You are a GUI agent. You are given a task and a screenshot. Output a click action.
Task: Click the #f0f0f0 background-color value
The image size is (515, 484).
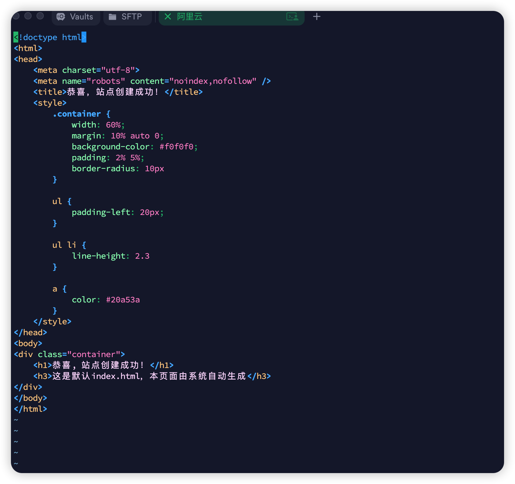pyautogui.click(x=176, y=147)
